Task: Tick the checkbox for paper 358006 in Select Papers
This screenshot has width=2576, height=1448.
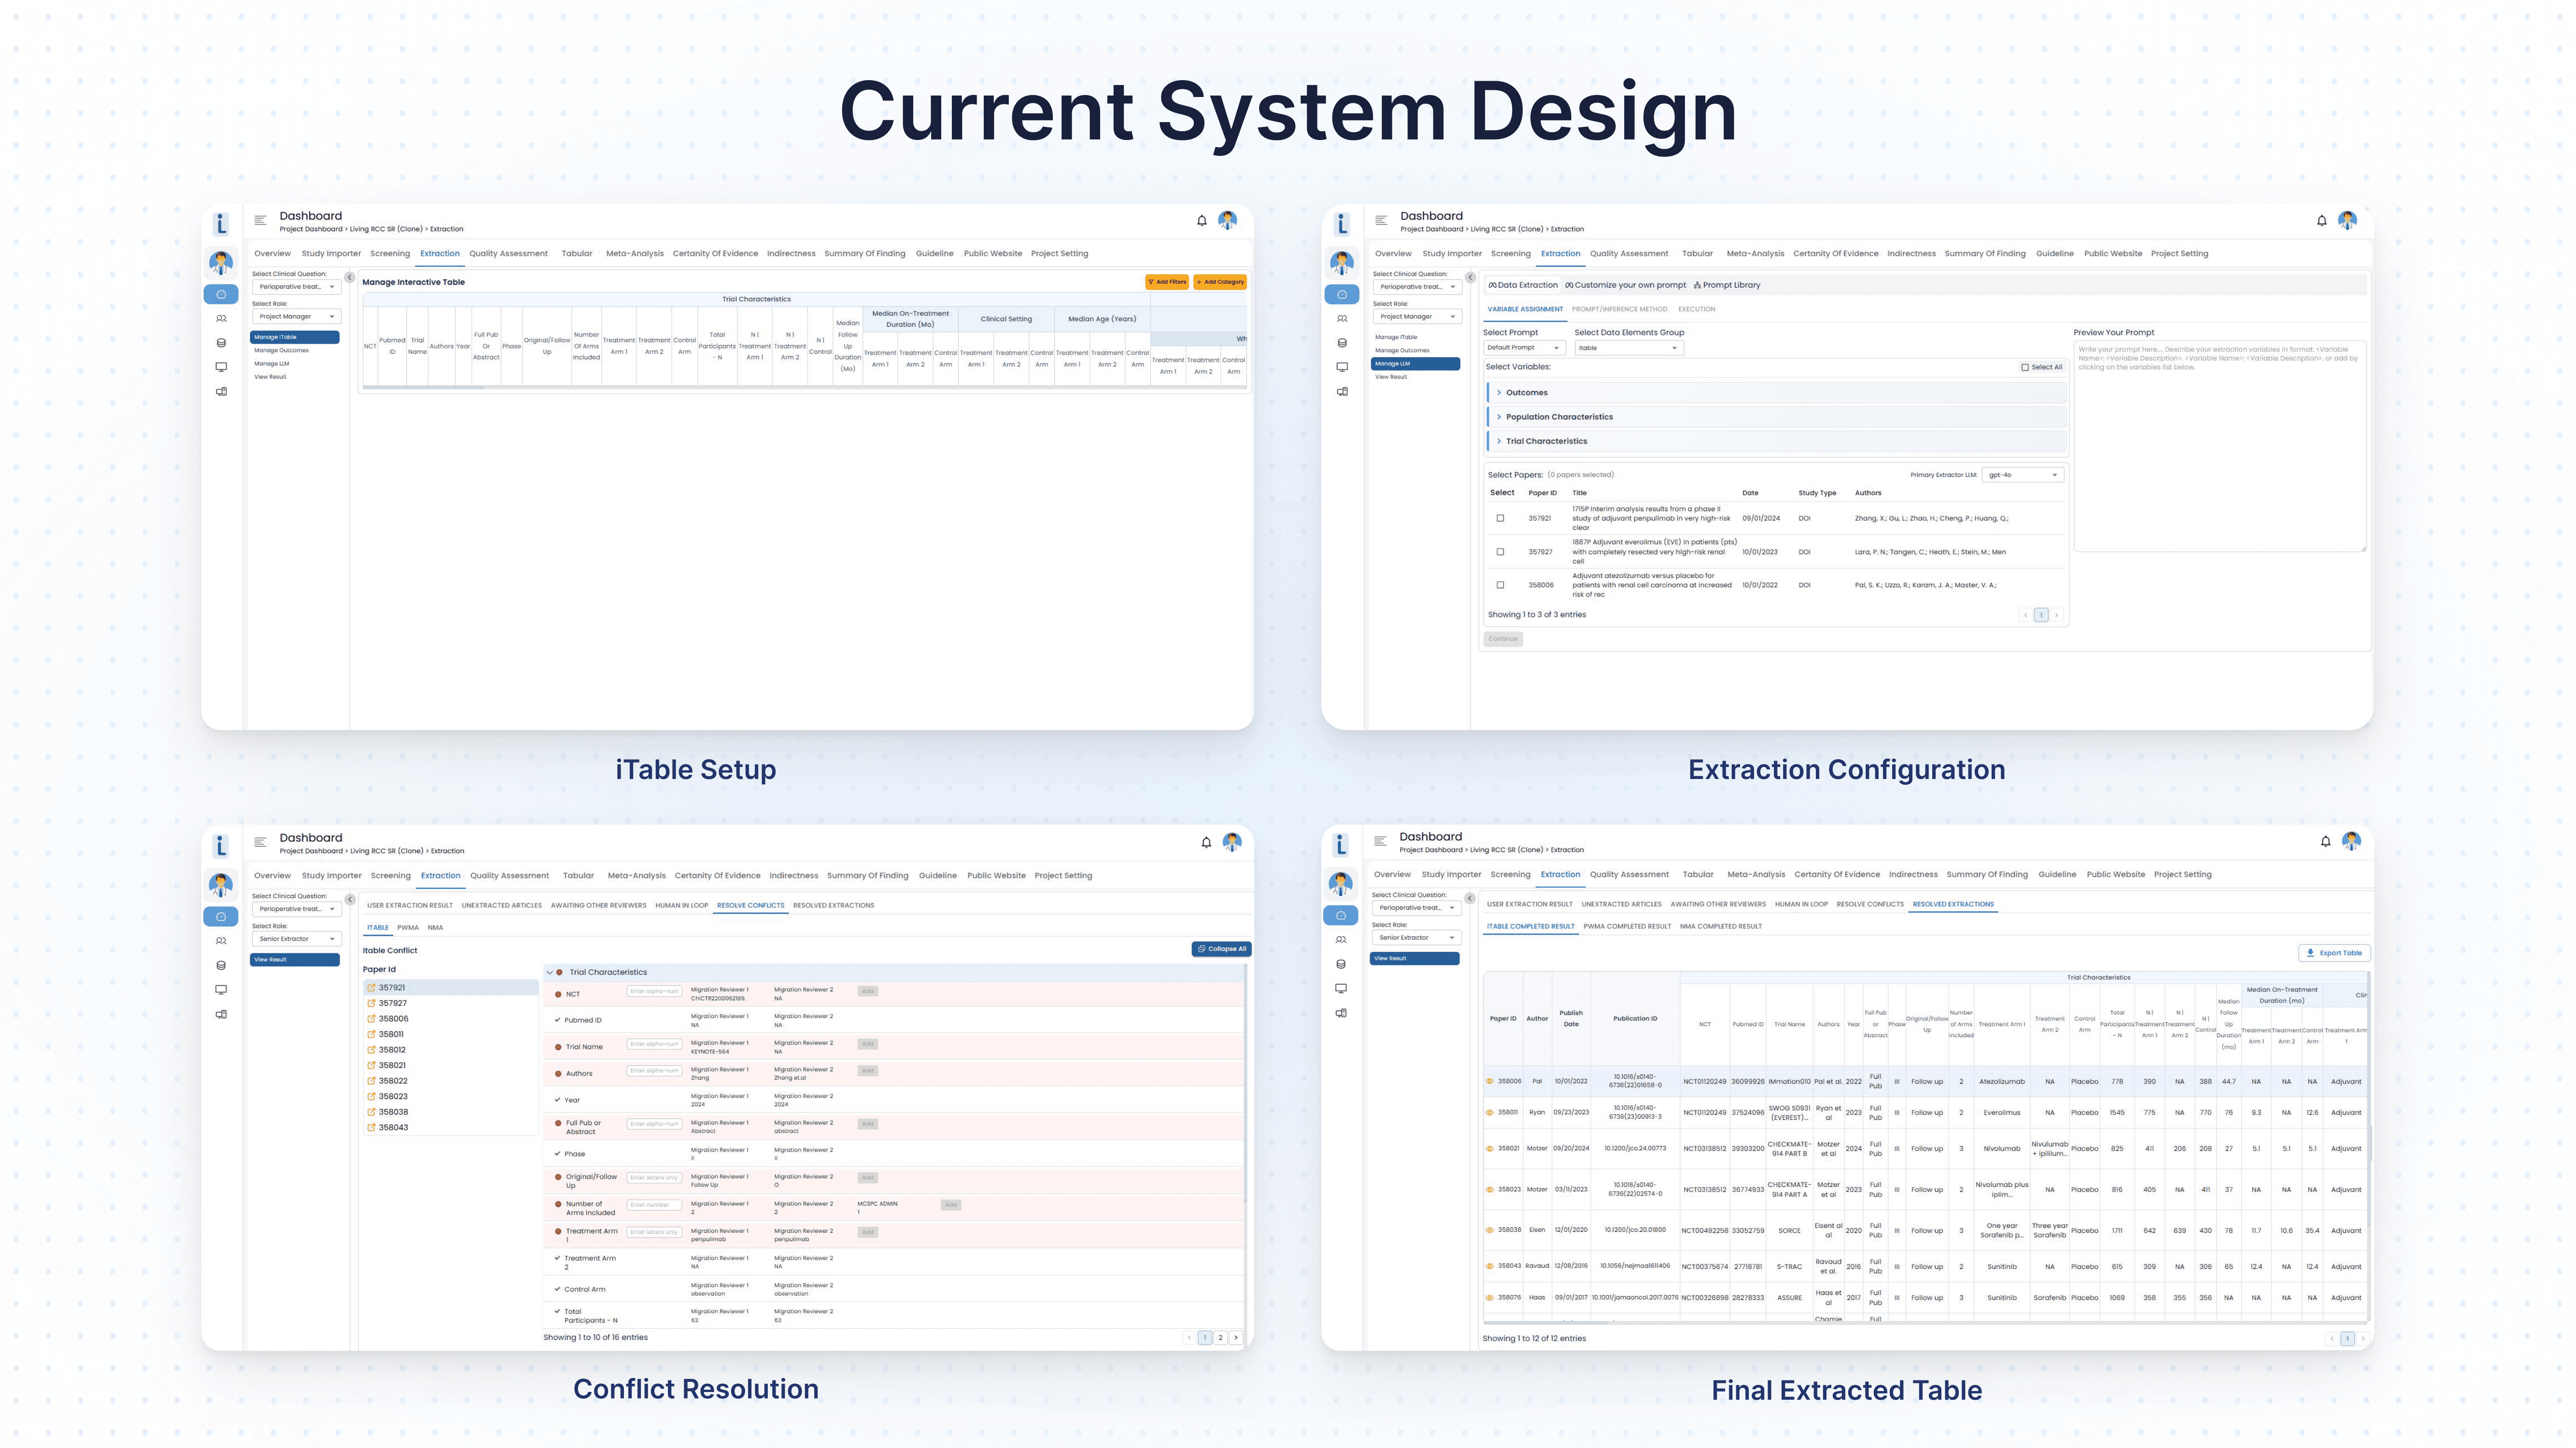Action: [1500, 585]
